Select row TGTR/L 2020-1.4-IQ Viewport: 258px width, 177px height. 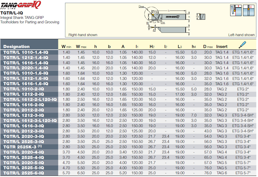point(128,68)
